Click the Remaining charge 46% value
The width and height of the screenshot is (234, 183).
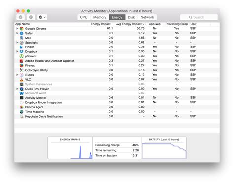(135, 145)
